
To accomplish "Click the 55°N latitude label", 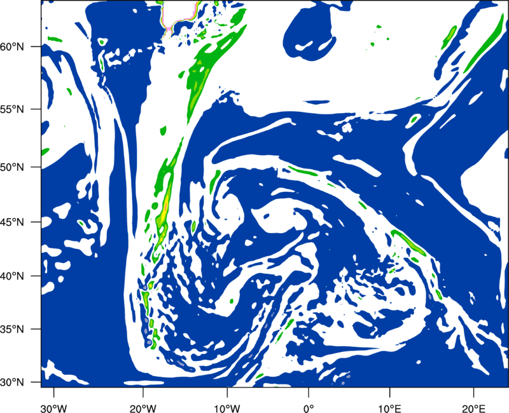I will coord(12,109).
